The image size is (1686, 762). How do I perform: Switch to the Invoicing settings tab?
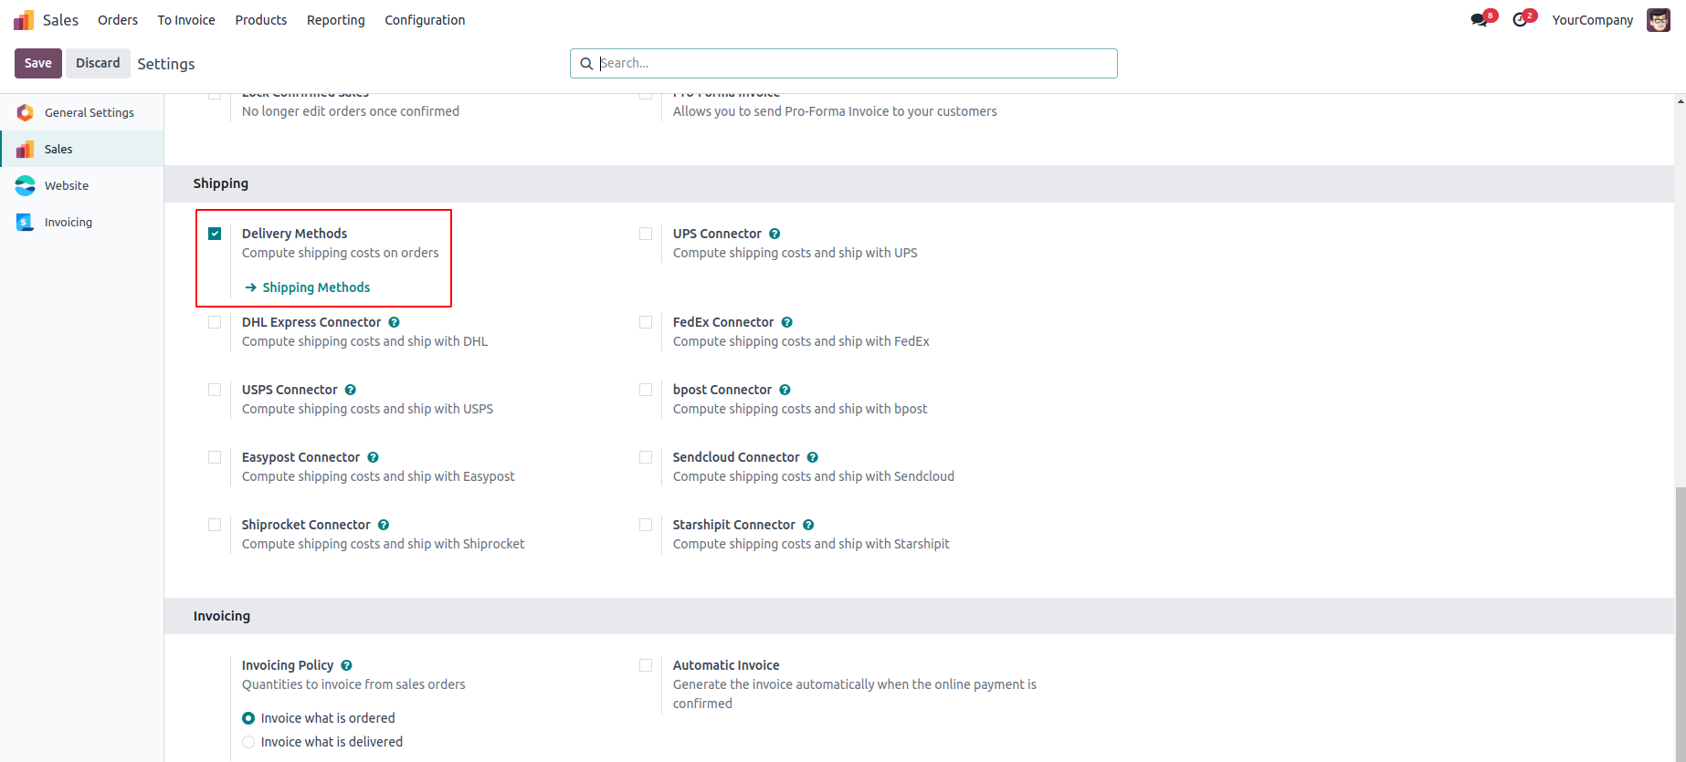pos(68,222)
